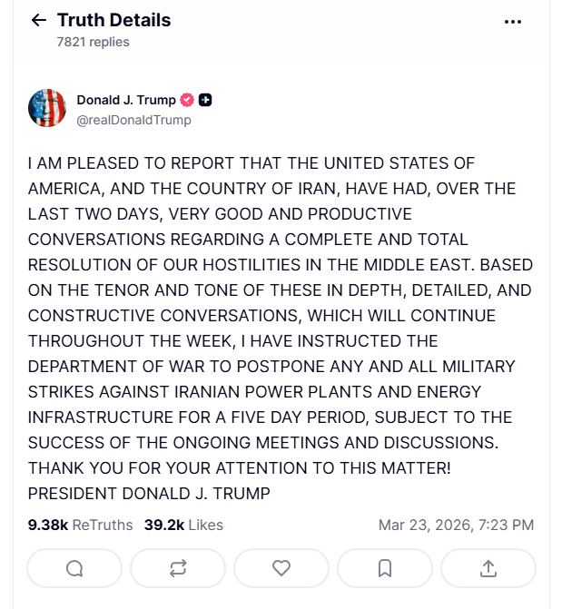
Task: Like the post with the heart icon
Action: [281, 568]
